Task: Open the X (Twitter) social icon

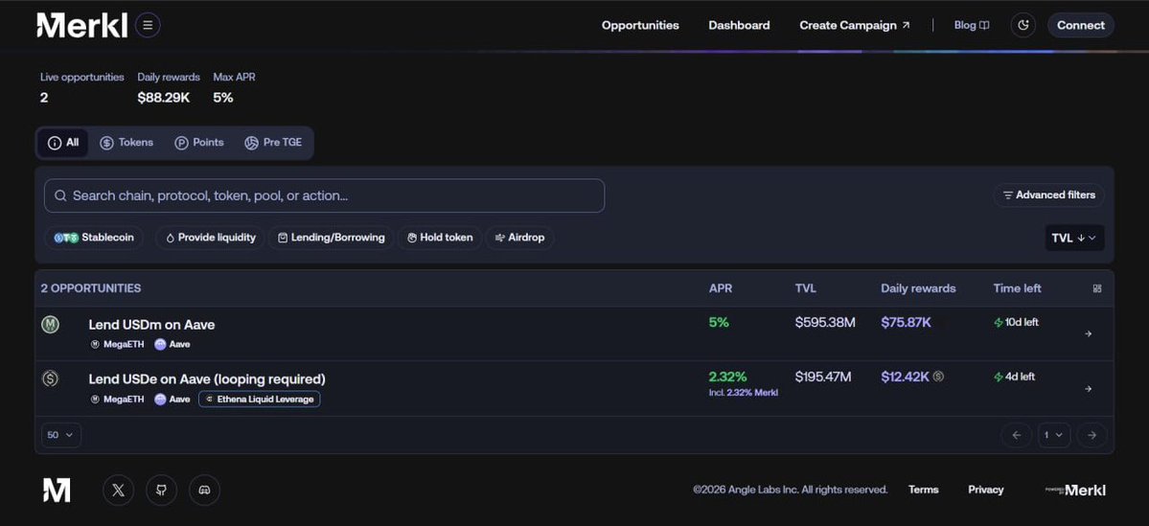Action: coord(118,491)
